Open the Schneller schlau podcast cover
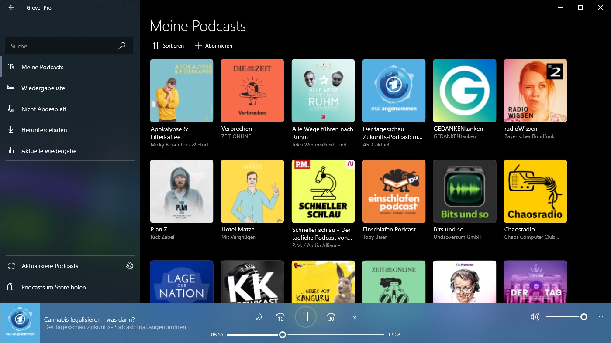 [323, 191]
